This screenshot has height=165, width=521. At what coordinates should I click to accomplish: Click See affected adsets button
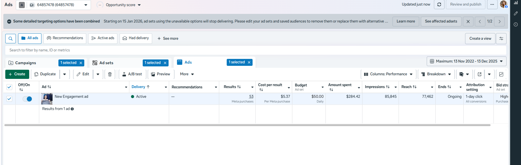click(441, 21)
